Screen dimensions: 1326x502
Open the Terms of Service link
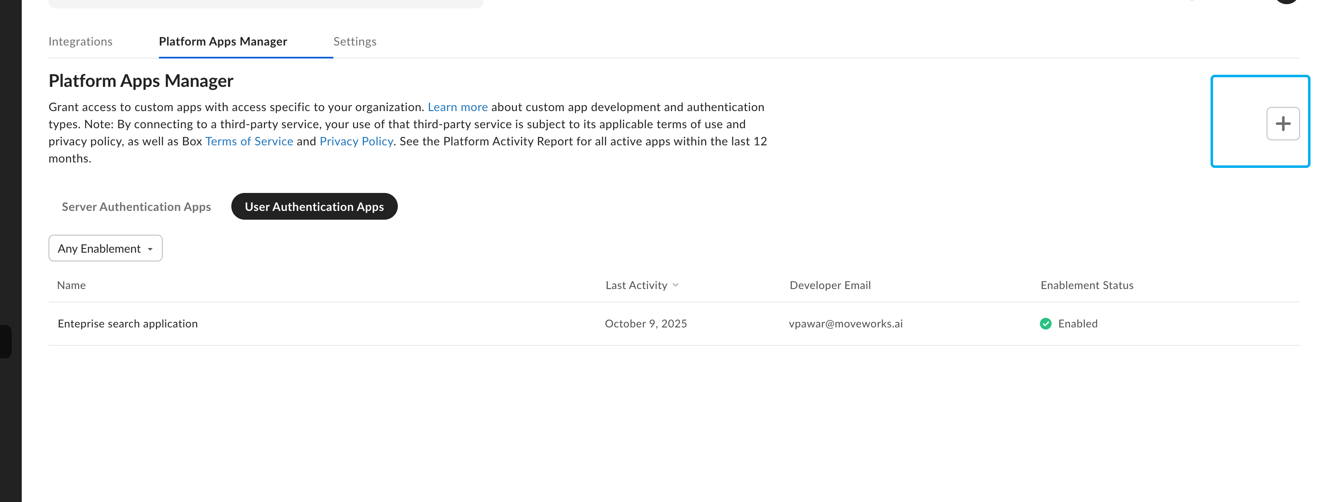click(x=248, y=141)
